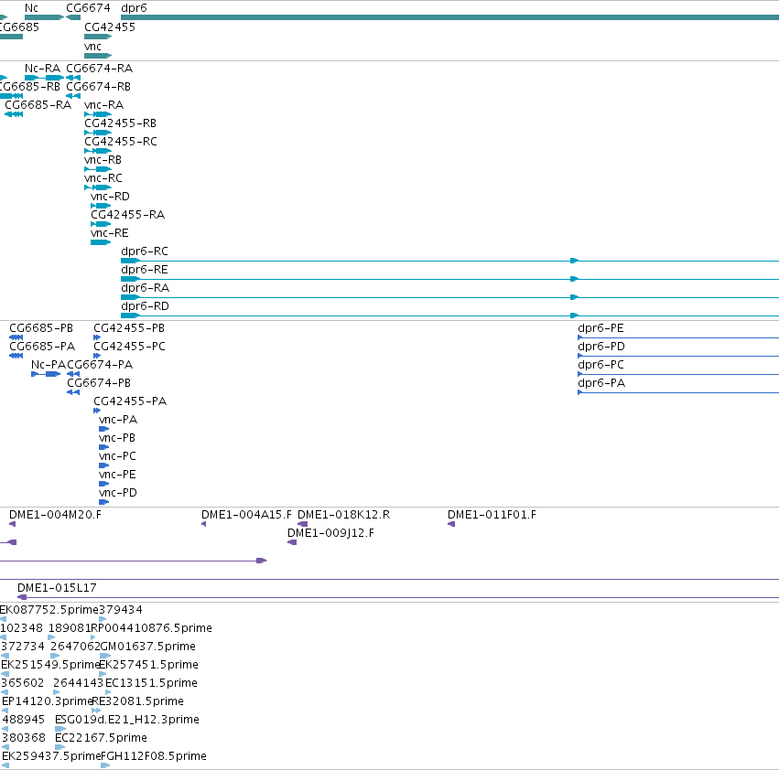Select EST 365602
The image size is (779, 770).
coord(22,683)
